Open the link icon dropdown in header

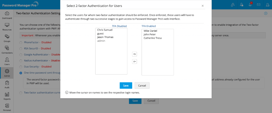click(233, 5)
